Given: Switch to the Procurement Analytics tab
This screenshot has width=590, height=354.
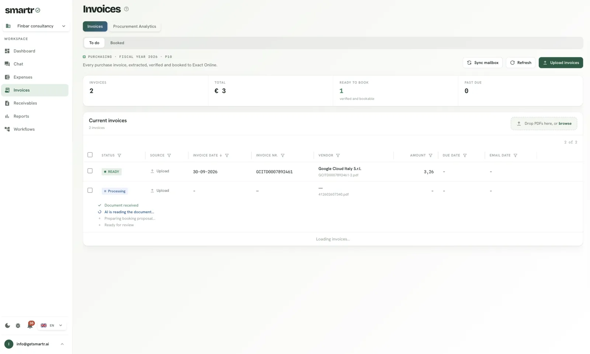Looking at the screenshot, I should click(135, 26).
